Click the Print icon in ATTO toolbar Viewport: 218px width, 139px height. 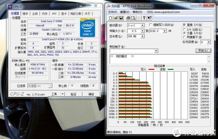point(128,18)
